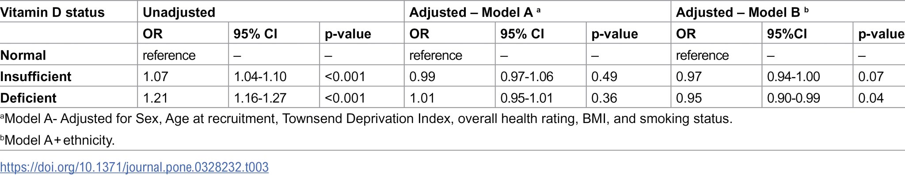Click unadjusted OR value 1.07
Viewport: 905px width, 175px height.
point(156,77)
